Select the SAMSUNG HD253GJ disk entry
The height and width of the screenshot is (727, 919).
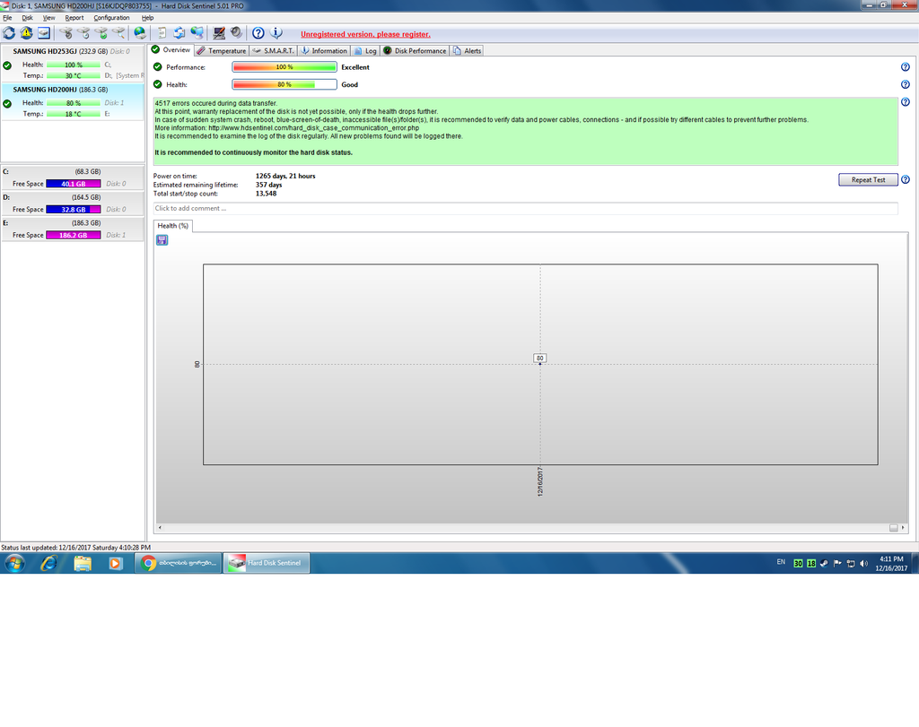click(72, 64)
